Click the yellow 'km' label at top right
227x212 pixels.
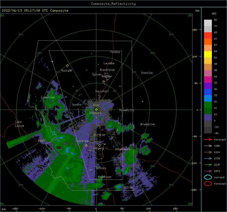pos(197,11)
